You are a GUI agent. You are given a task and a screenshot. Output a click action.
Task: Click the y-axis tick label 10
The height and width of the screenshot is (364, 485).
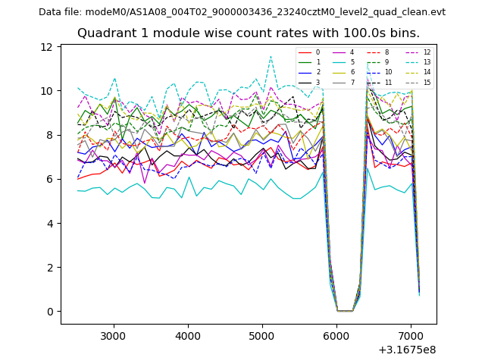pyautogui.click(x=46, y=91)
